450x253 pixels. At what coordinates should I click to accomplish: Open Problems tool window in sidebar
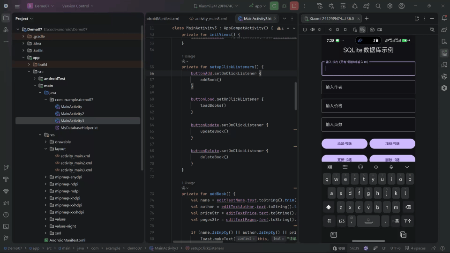tap(6, 215)
